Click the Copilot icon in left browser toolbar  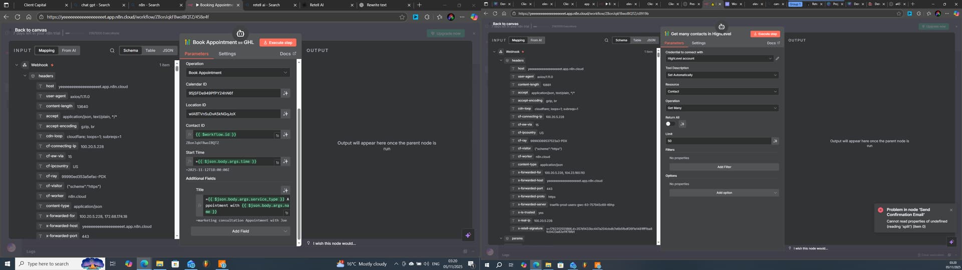473,17
